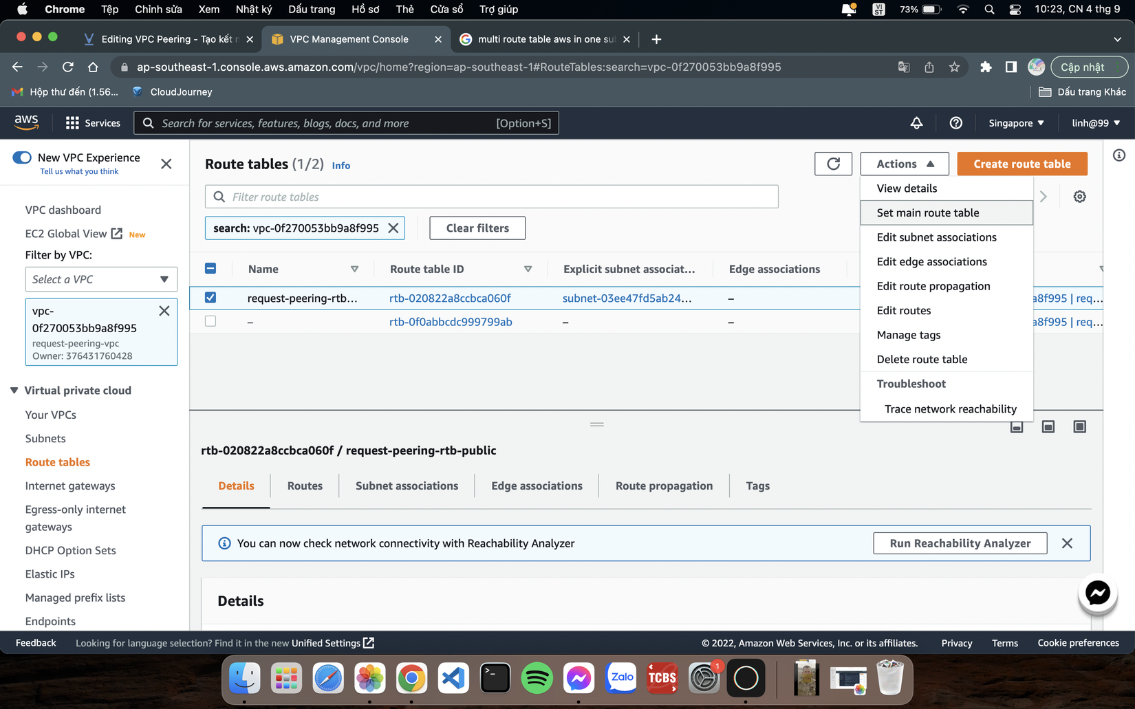This screenshot has height=709, width=1135.
Task: Open the Select a VPC dropdown
Action: coord(101,279)
